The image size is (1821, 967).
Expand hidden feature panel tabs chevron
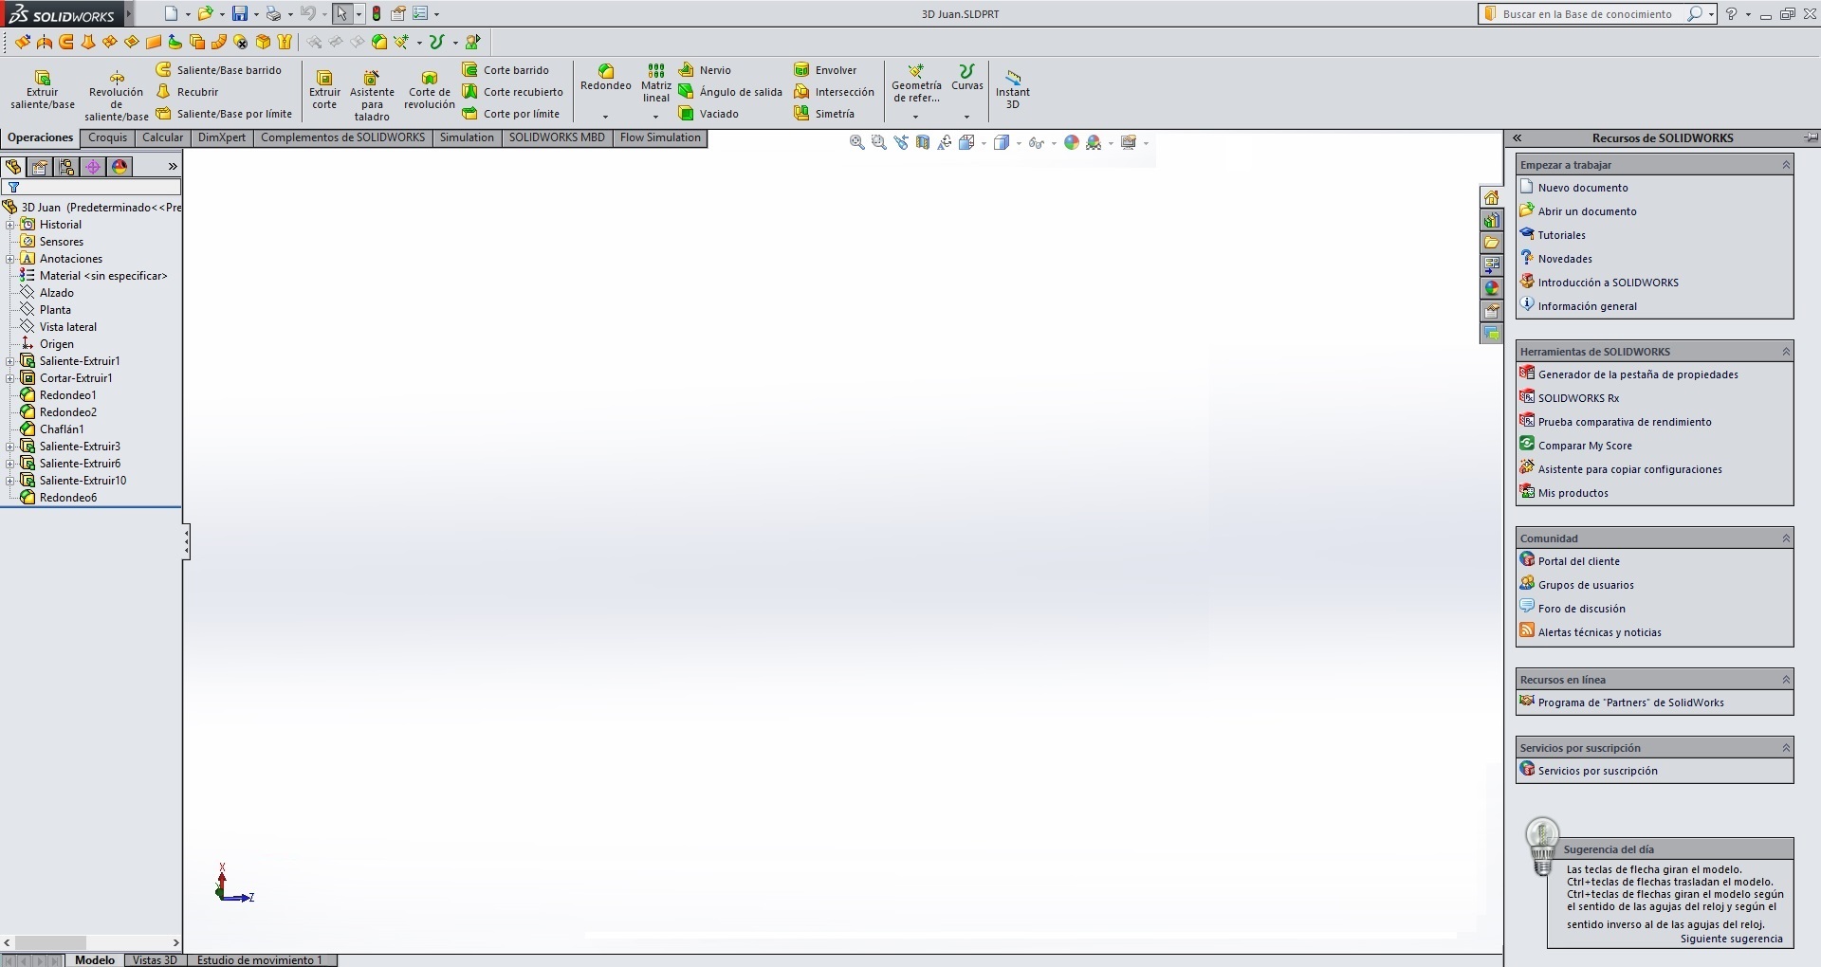click(x=172, y=167)
